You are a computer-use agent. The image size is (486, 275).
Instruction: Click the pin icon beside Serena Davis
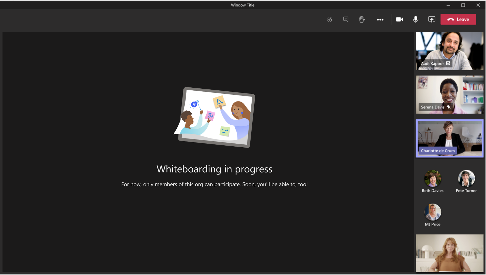[x=449, y=107]
